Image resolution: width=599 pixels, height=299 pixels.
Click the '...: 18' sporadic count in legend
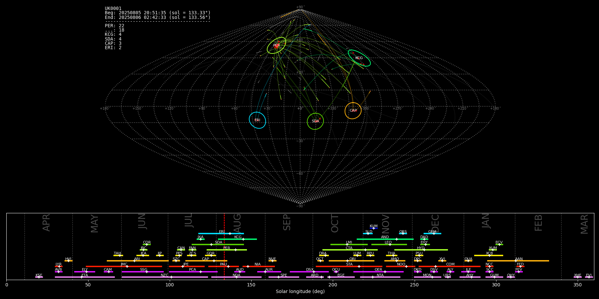click(114, 30)
